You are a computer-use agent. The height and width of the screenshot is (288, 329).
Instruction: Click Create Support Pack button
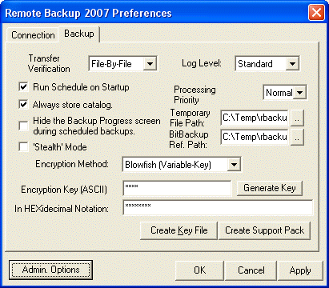[264, 230]
